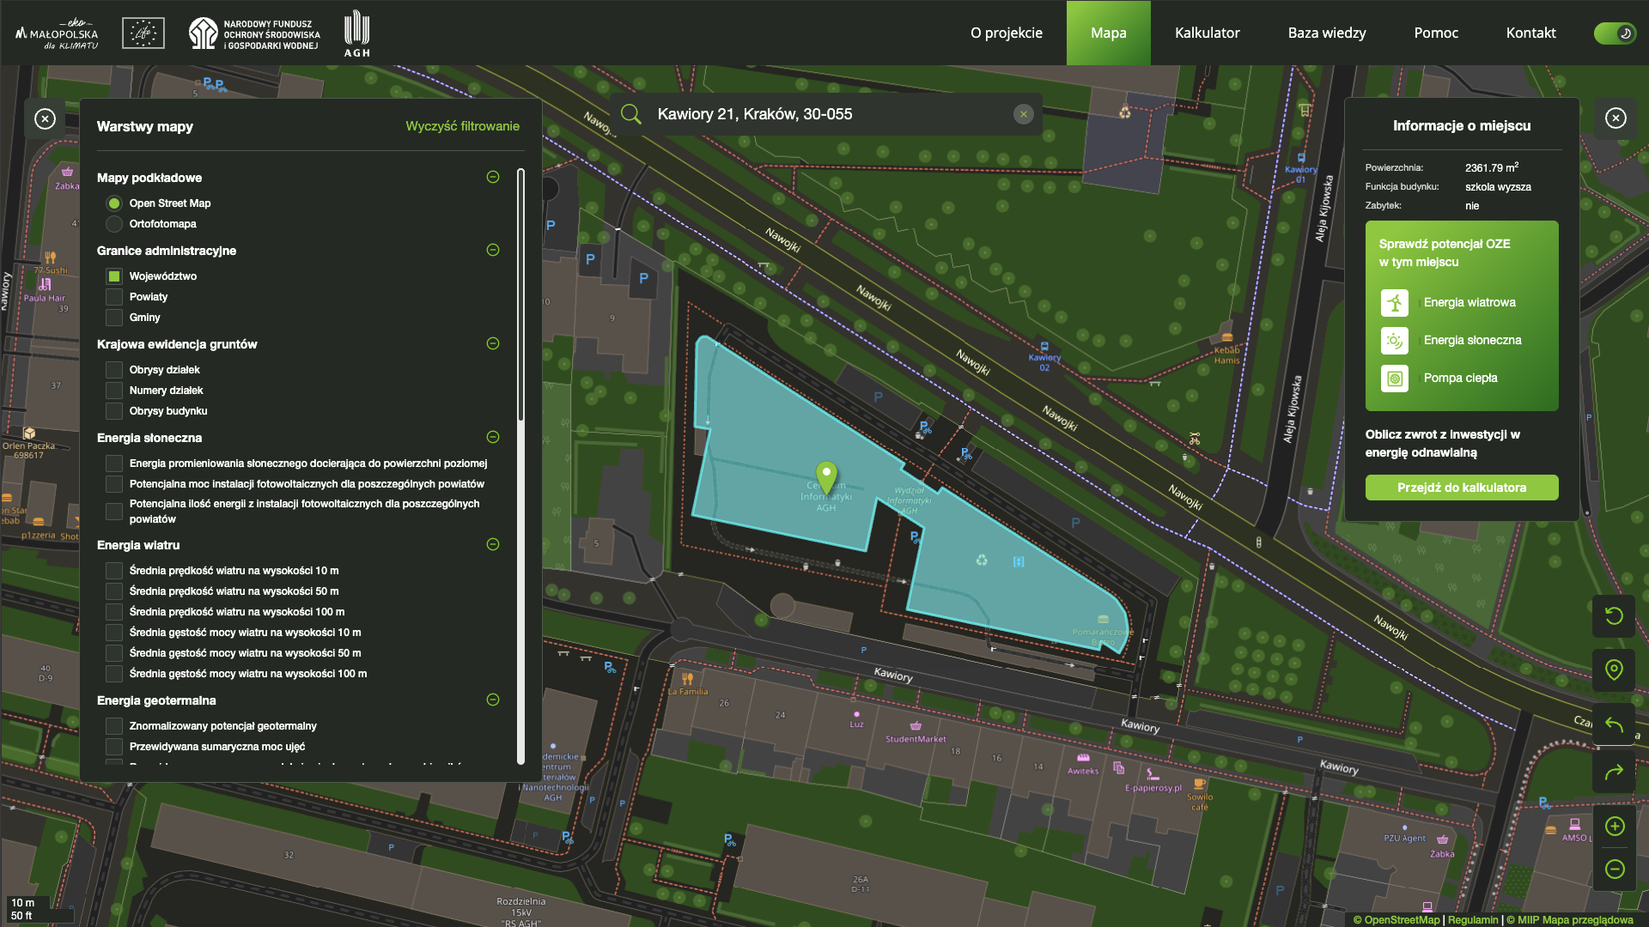The height and width of the screenshot is (927, 1649).
Task: Zoom out with the minus icon
Action: (x=1614, y=869)
